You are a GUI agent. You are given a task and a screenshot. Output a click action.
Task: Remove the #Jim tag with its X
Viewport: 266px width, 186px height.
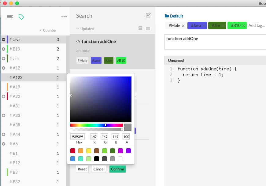tap(223, 26)
